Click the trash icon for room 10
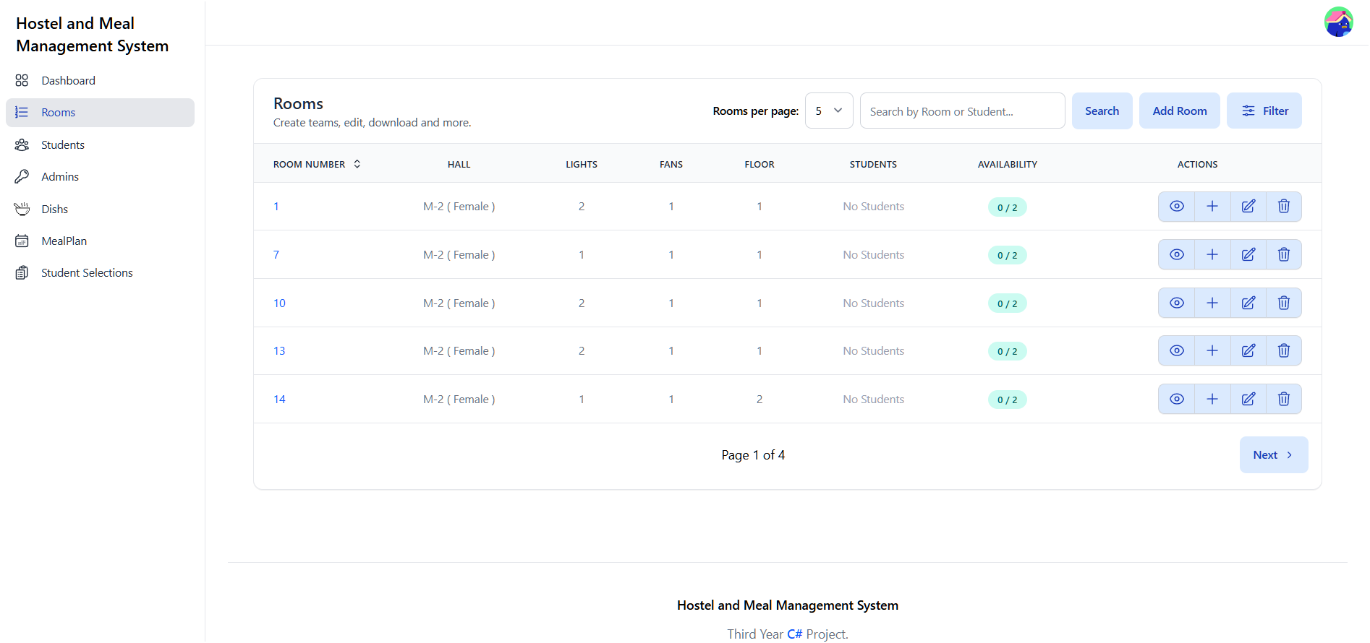 (x=1283, y=303)
